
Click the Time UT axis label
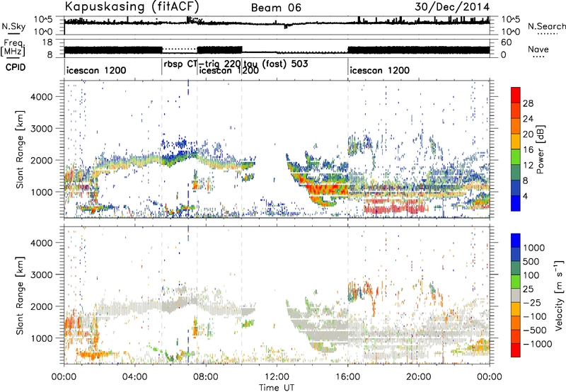pos(277,388)
